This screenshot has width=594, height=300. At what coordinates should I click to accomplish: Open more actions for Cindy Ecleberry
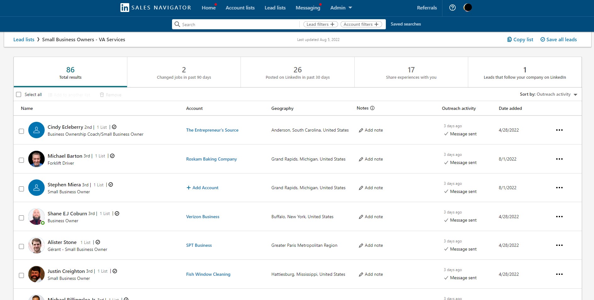pyautogui.click(x=559, y=130)
